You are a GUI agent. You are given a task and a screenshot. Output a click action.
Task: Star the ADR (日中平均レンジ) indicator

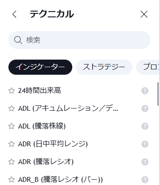(x=12, y=144)
